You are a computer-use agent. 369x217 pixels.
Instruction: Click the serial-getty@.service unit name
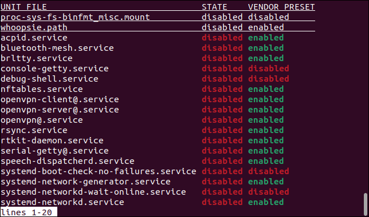click(x=54, y=151)
